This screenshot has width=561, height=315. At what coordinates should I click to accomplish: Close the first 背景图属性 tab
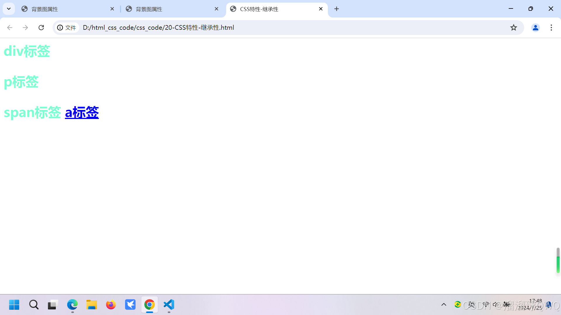tap(112, 9)
